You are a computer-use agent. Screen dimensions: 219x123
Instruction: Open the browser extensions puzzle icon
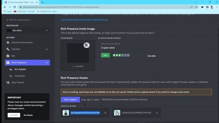pos(202,7)
